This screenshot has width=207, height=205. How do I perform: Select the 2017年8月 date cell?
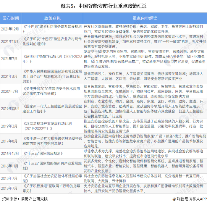(9, 141)
